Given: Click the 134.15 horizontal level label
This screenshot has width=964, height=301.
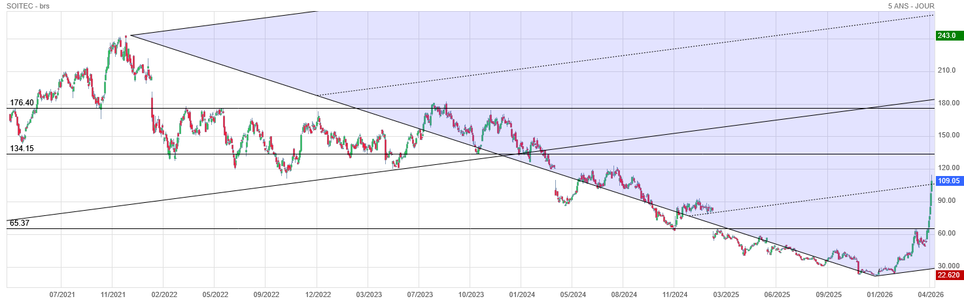Looking at the screenshot, I should pyautogui.click(x=22, y=149).
